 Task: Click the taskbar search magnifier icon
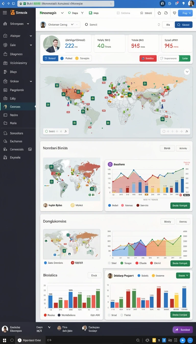coord(138,340)
